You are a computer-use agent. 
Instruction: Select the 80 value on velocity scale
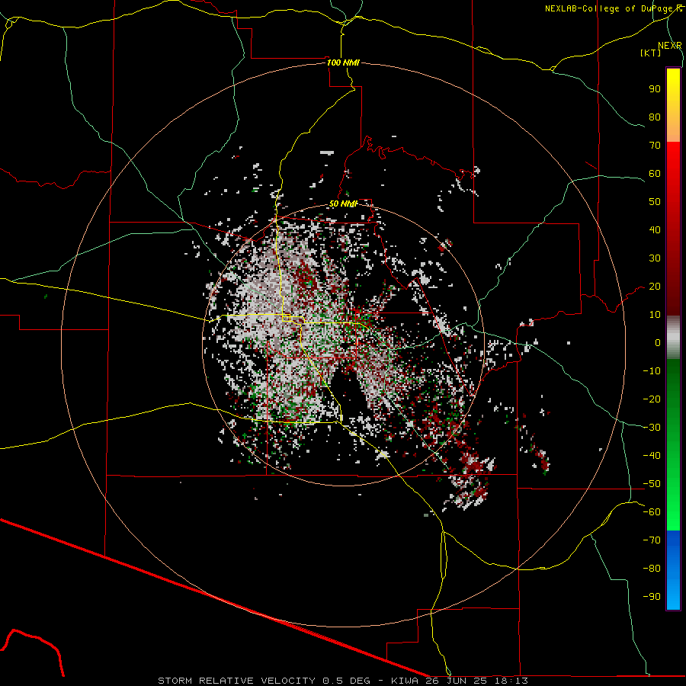(655, 117)
